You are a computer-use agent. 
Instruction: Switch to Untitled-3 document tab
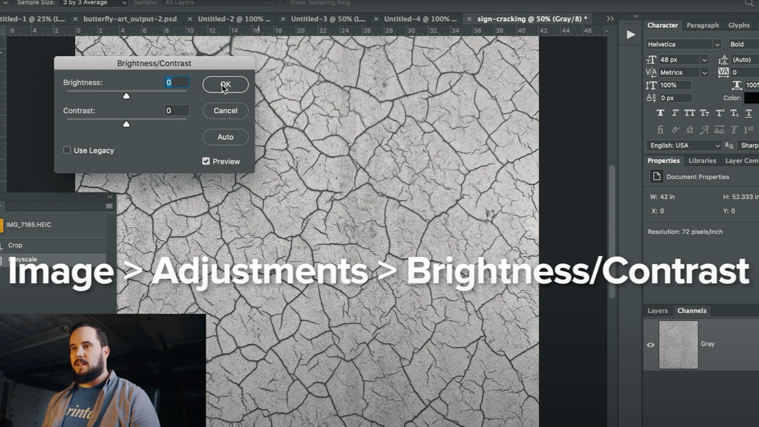click(328, 19)
